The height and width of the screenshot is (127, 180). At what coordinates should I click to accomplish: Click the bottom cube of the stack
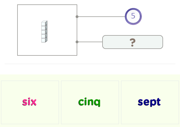(x=44, y=40)
